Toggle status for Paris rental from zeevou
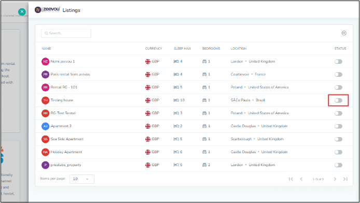The height and width of the screenshot is (203, 360). tap(338, 74)
